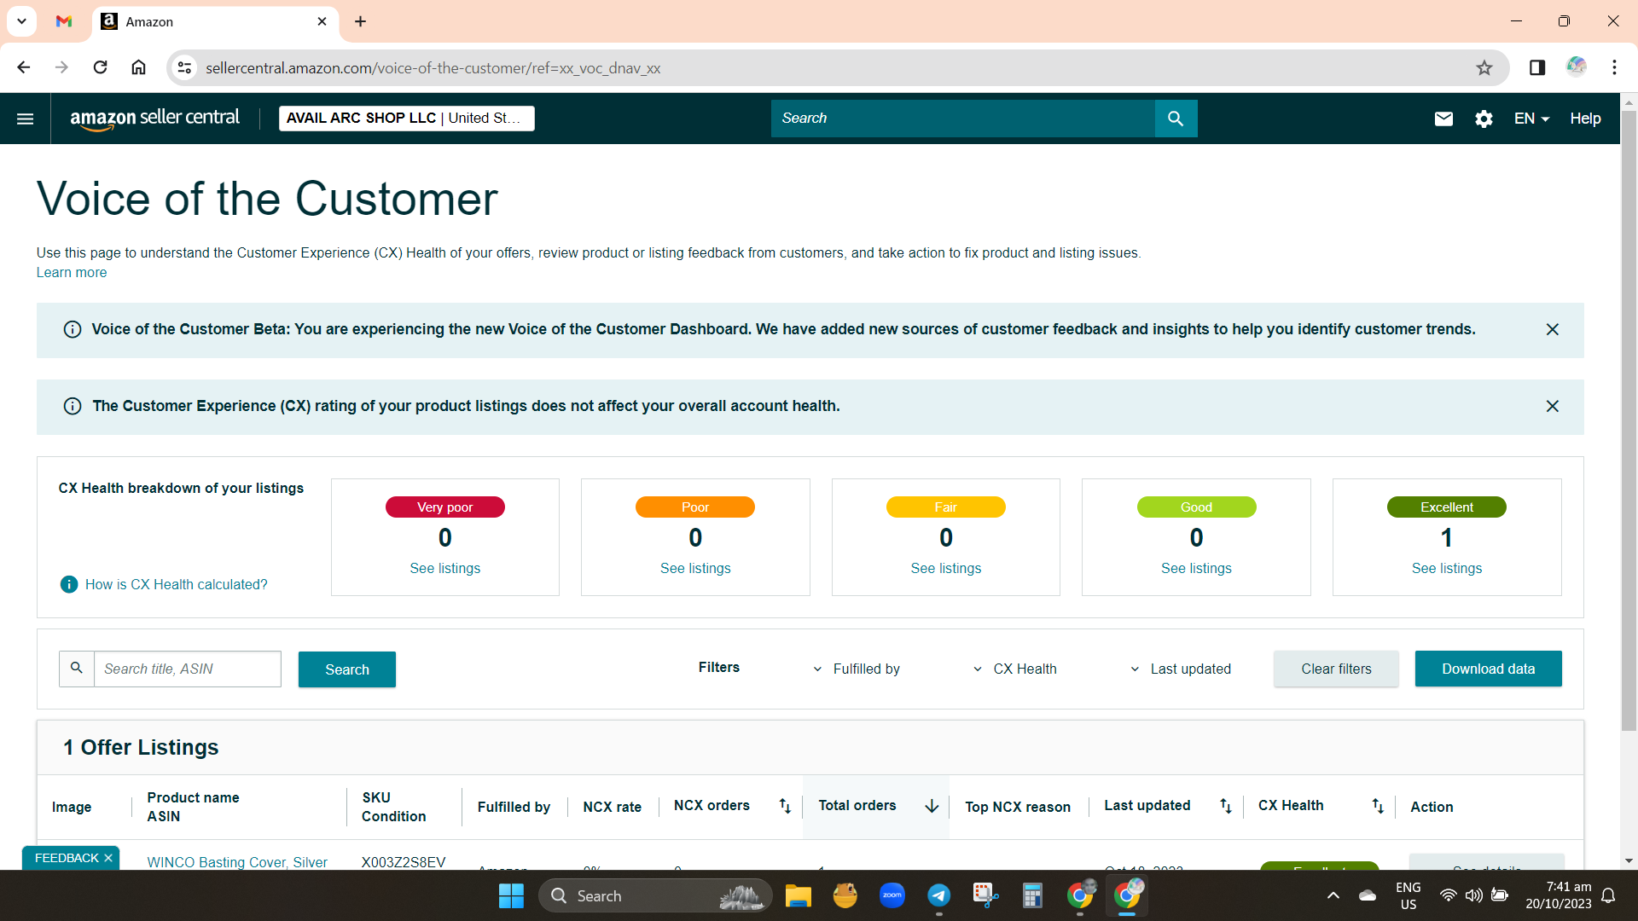This screenshot has width=1638, height=921.
Task: Focus the header Search input field
Action: click(963, 119)
